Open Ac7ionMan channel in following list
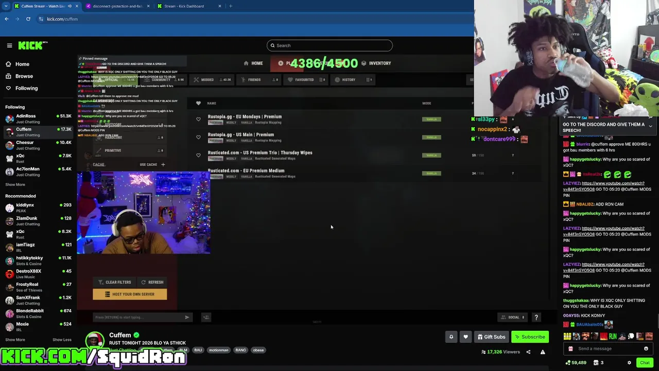The height and width of the screenshot is (371, 659). pyautogui.click(x=37, y=172)
